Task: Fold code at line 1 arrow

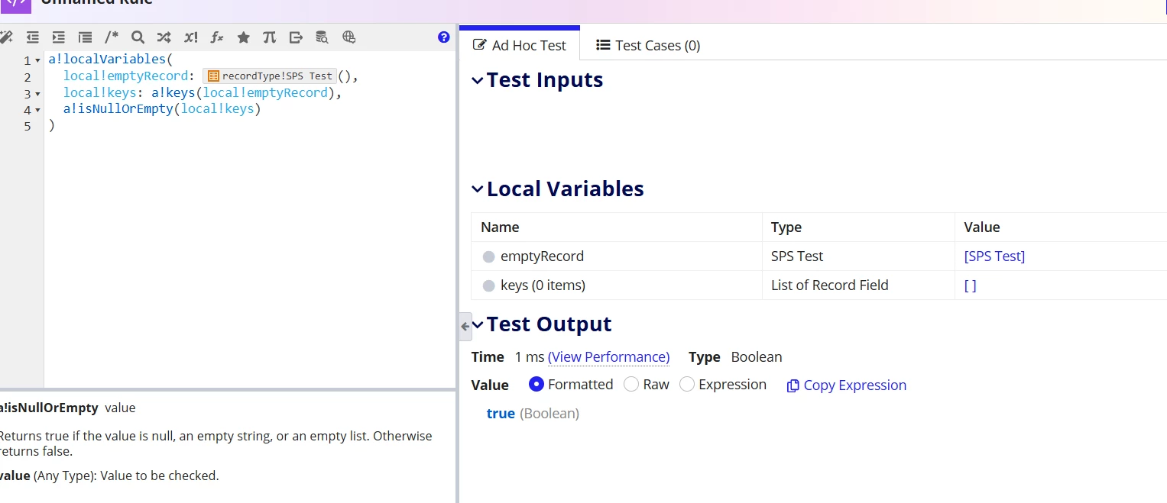Action: point(38,60)
